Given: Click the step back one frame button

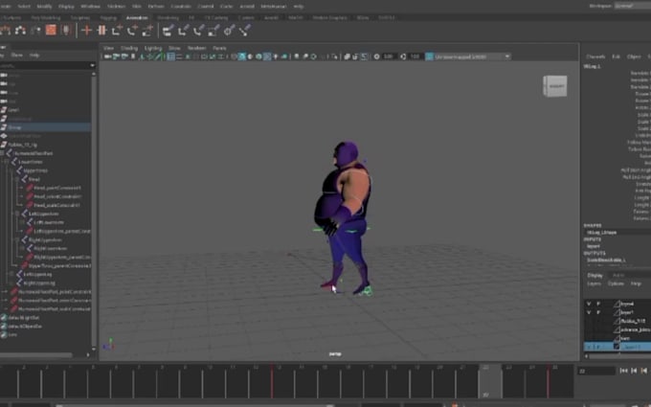Looking at the screenshot, I should click(x=634, y=371).
